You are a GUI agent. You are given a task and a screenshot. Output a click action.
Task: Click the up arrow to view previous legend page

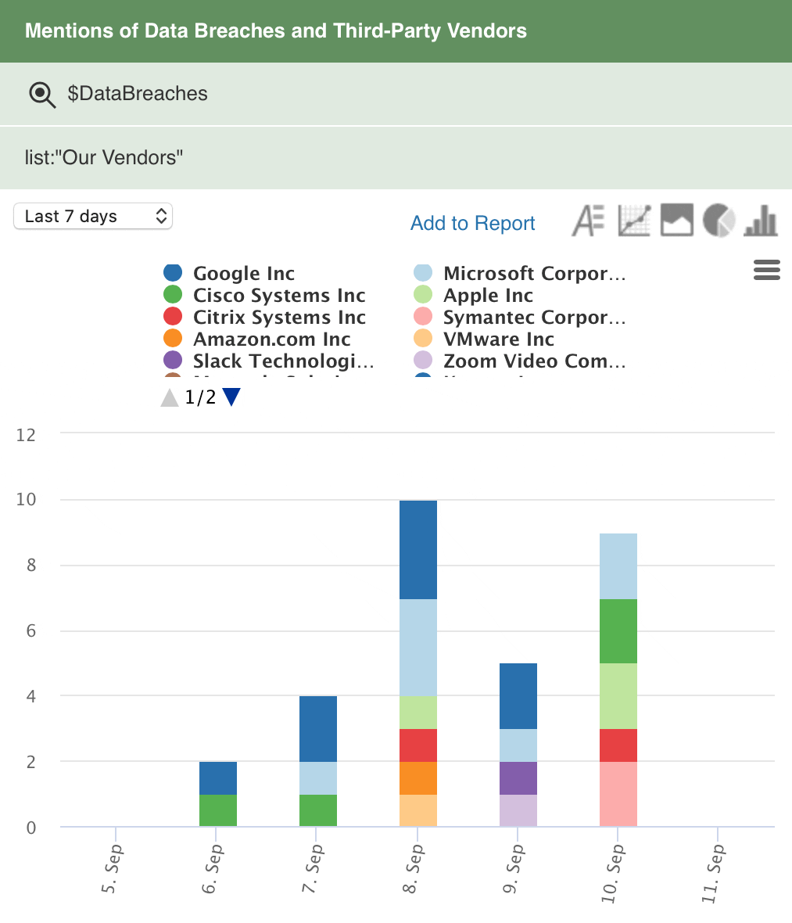pos(170,397)
